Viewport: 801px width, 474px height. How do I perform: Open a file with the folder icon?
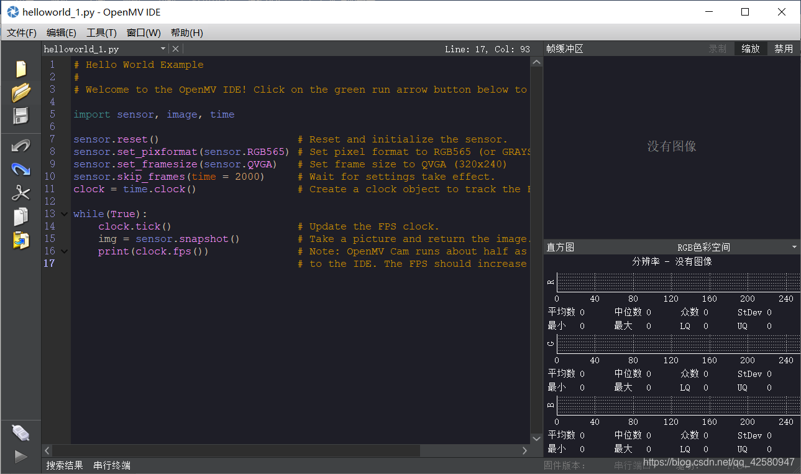click(21, 93)
